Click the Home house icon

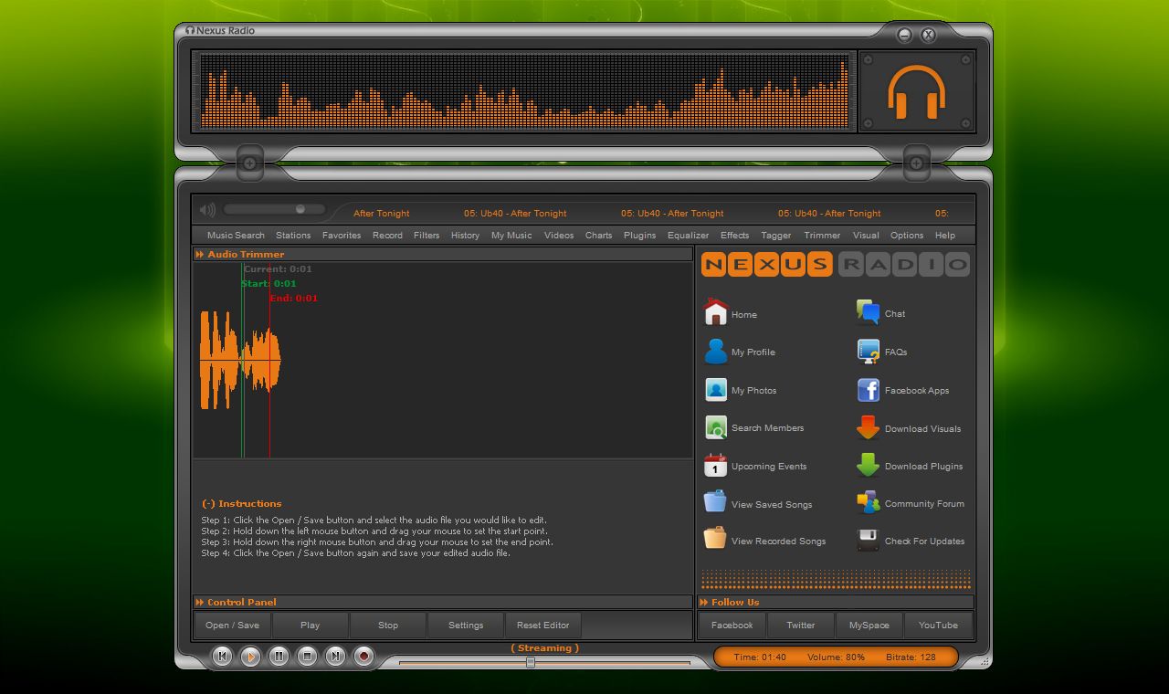[x=716, y=313]
